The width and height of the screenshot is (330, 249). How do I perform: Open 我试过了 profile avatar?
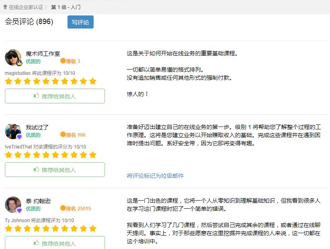(13, 131)
